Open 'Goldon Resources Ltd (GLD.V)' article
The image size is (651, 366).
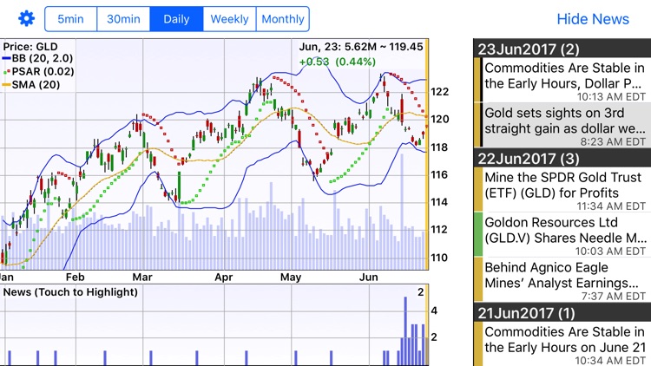pyautogui.click(x=562, y=234)
